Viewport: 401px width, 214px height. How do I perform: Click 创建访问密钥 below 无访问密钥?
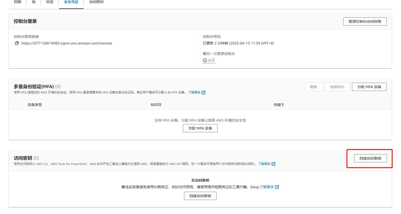tap(200, 196)
